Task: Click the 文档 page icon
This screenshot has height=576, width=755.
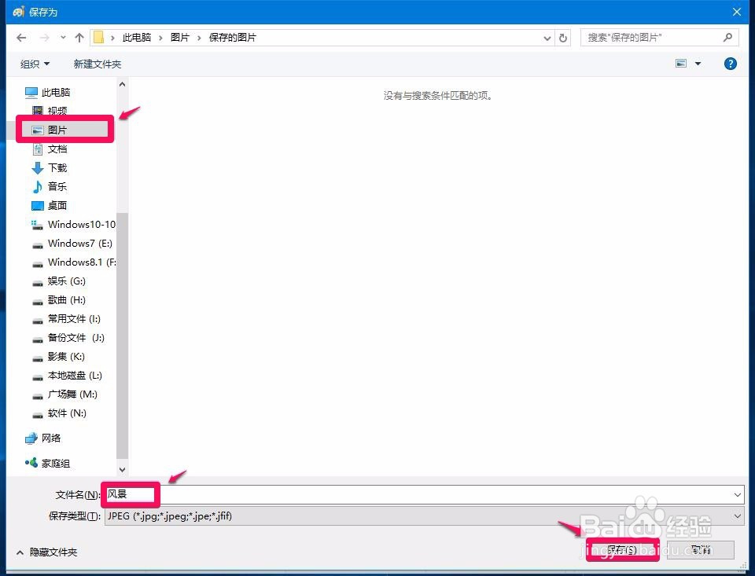Action: pos(38,149)
